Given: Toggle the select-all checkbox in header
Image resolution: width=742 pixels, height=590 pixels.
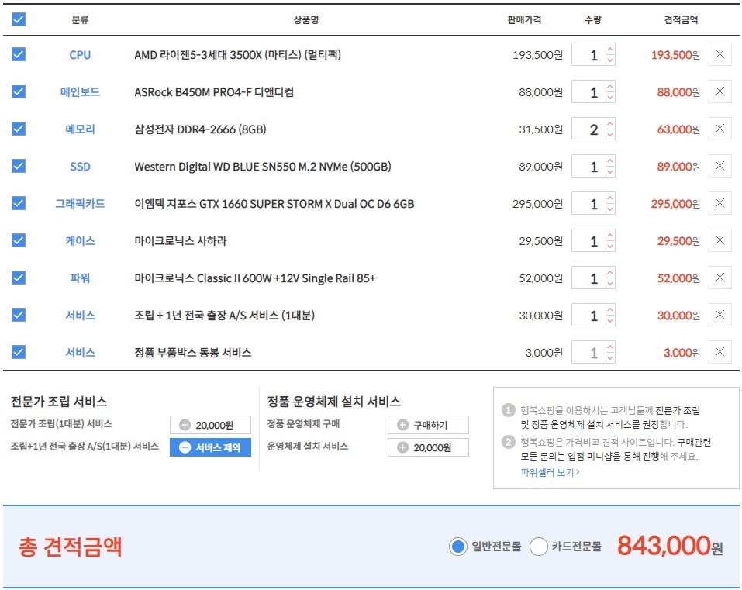Looking at the screenshot, I should (x=19, y=19).
